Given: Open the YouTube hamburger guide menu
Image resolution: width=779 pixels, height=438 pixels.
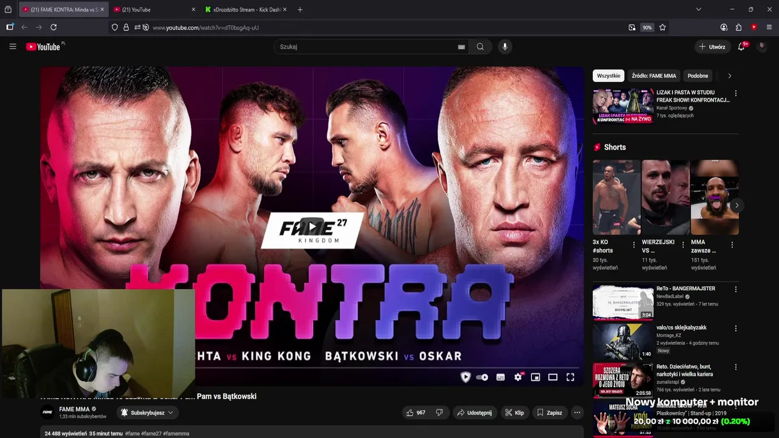Looking at the screenshot, I should click(13, 46).
